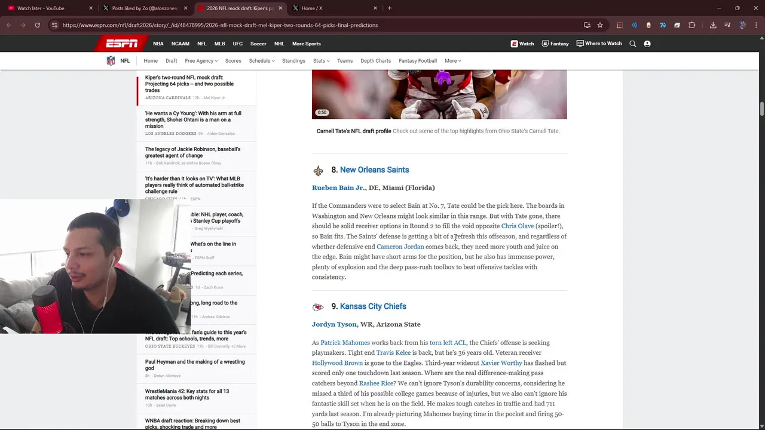Open the Soccer menu item
Image resolution: width=765 pixels, height=430 pixels.
258,44
